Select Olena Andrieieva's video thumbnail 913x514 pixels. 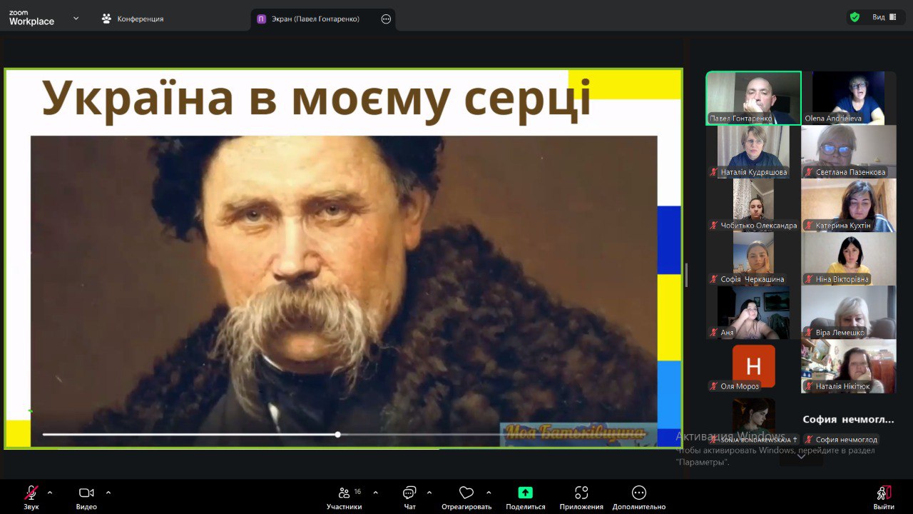pos(848,98)
